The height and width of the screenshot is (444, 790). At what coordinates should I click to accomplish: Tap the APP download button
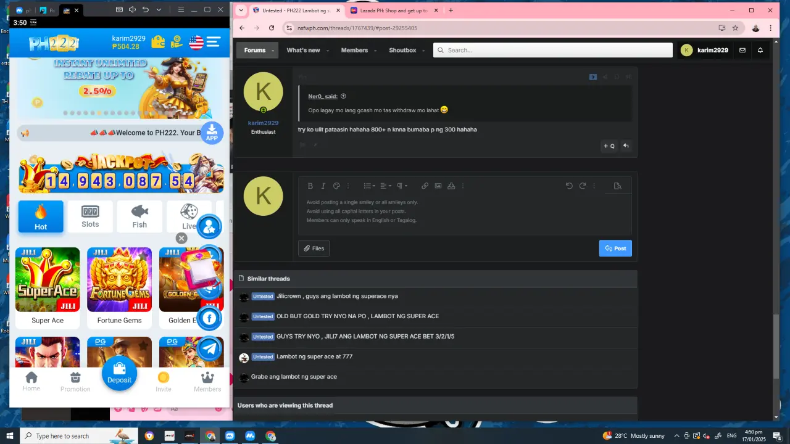[x=212, y=133]
